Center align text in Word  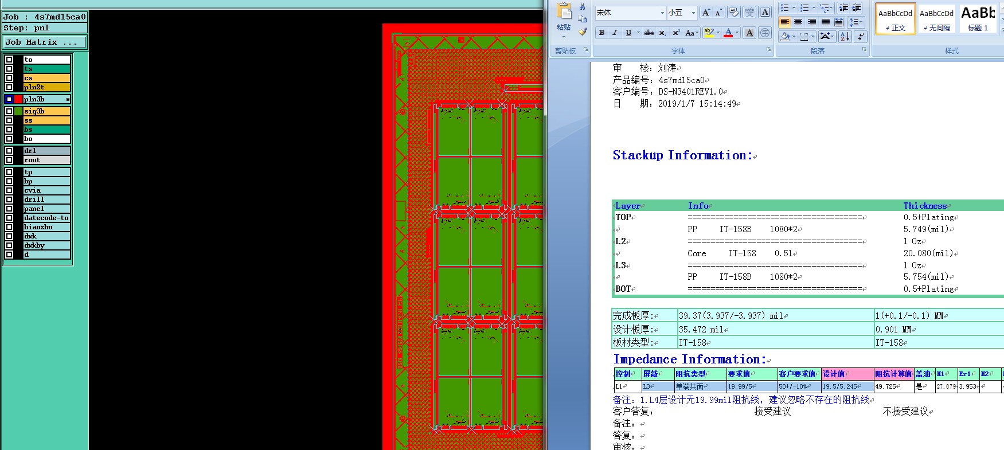pyautogui.click(x=798, y=22)
